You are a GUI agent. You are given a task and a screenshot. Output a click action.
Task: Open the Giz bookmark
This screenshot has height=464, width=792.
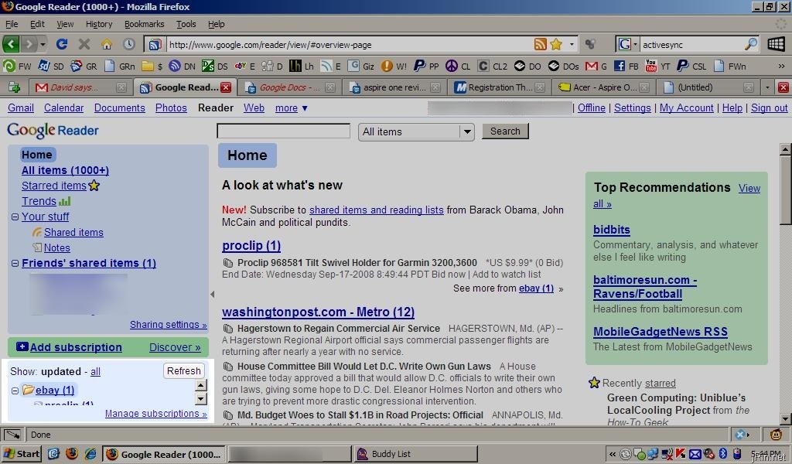point(361,67)
